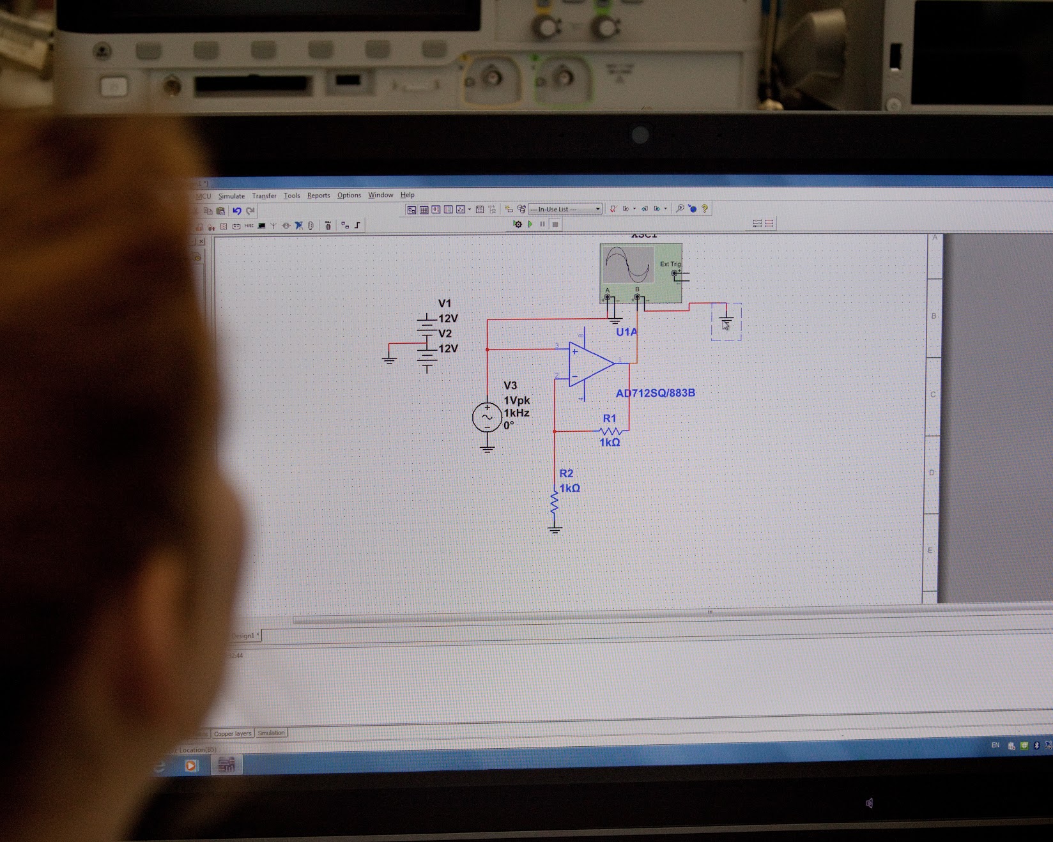The width and height of the screenshot is (1053, 842).
Task: Switch to the Copper layers tab
Action: tap(233, 733)
